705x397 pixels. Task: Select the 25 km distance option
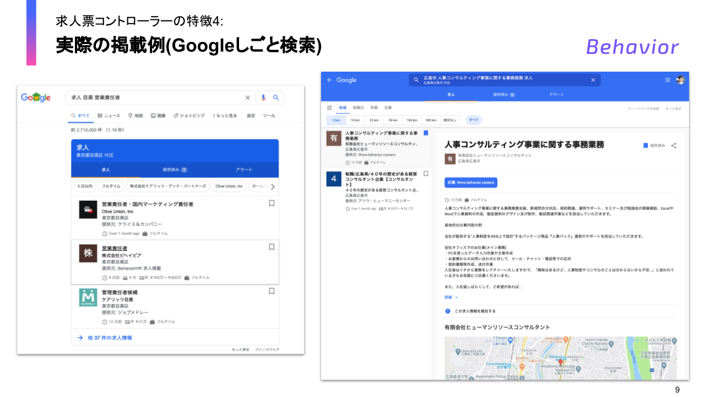(x=374, y=120)
